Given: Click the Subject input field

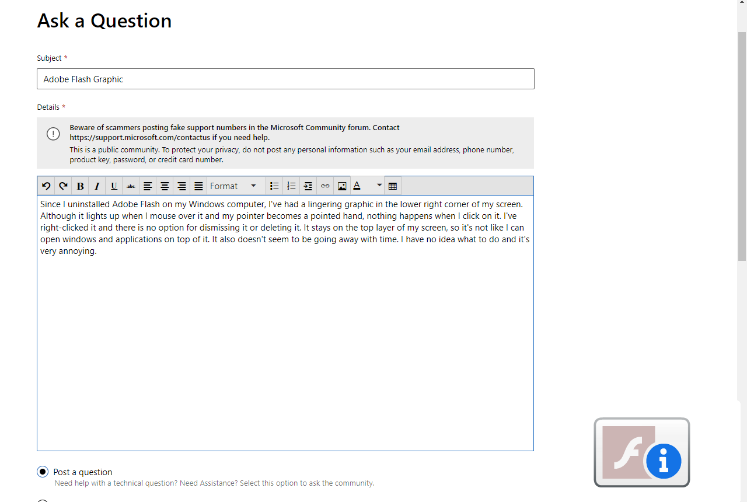Looking at the screenshot, I should coord(285,79).
